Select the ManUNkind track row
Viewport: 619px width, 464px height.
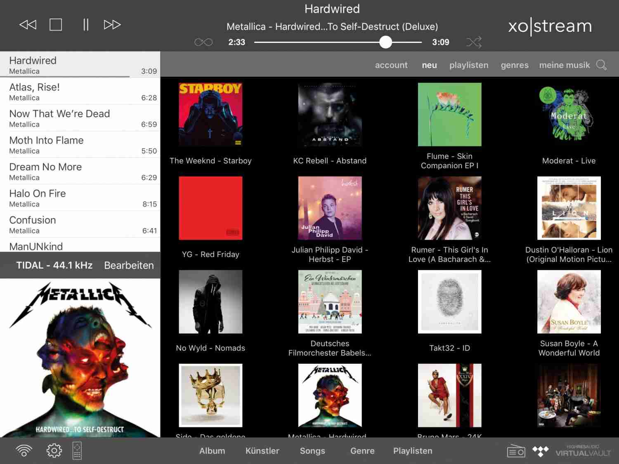coord(80,245)
